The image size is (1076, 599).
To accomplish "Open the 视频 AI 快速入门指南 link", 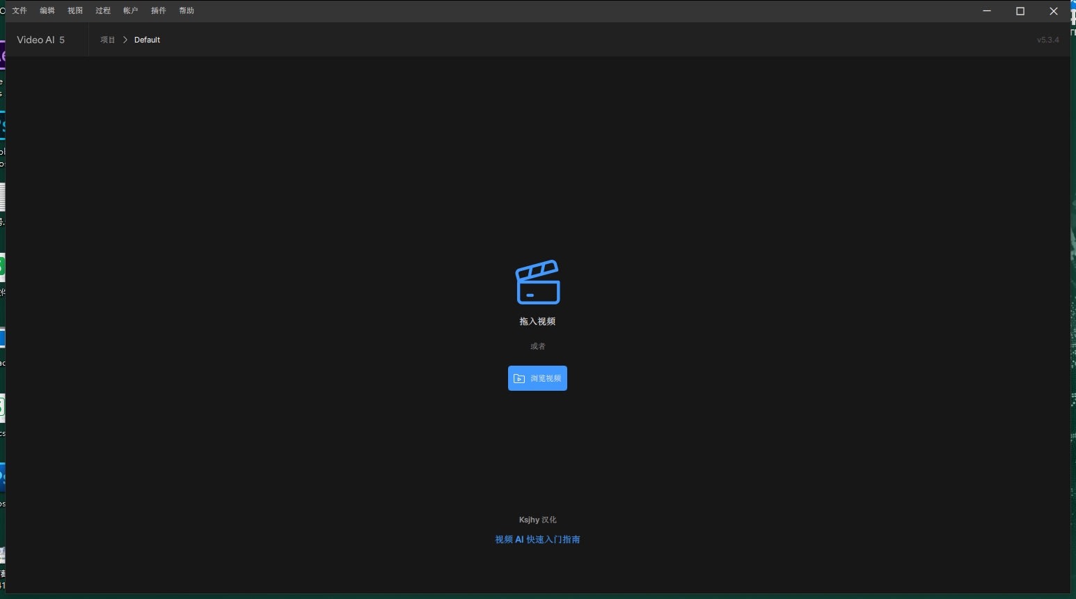I will click(537, 539).
